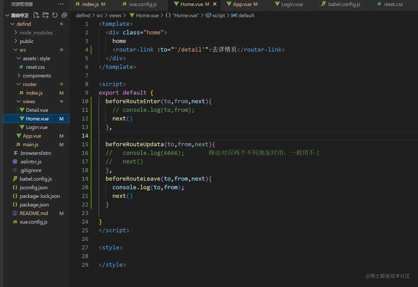Collapse all folders in explorer
The height and width of the screenshot is (287, 418).
pos(64,15)
